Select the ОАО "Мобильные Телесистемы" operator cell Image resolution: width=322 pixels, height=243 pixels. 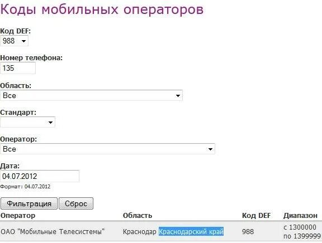(x=53, y=232)
